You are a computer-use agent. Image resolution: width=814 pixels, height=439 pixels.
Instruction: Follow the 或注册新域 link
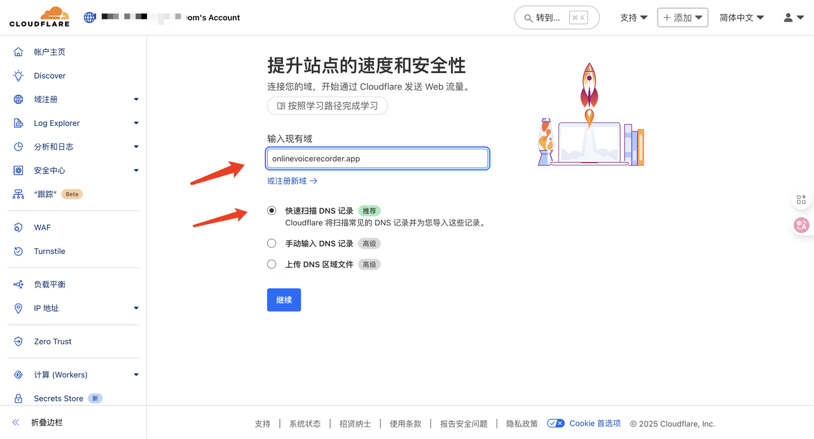pyautogui.click(x=292, y=181)
